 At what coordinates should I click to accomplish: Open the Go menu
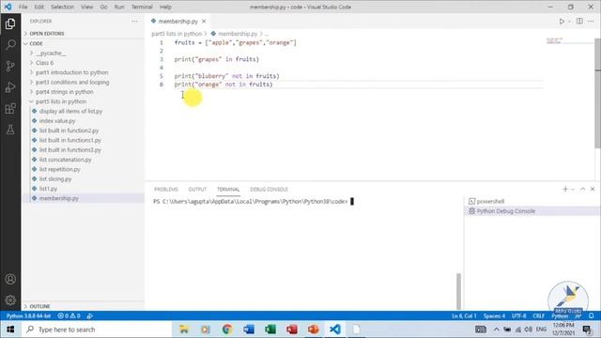coord(103,7)
